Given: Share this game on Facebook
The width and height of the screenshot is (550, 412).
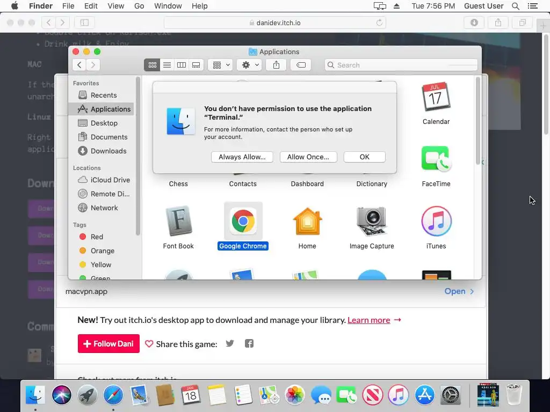Looking at the screenshot, I should [x=249, y=344].
